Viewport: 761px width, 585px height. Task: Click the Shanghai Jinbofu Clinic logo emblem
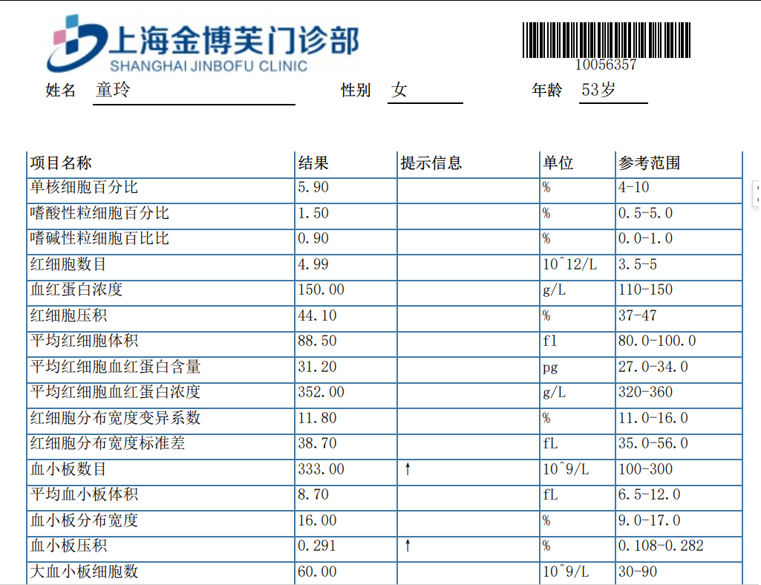click(76, 43)
